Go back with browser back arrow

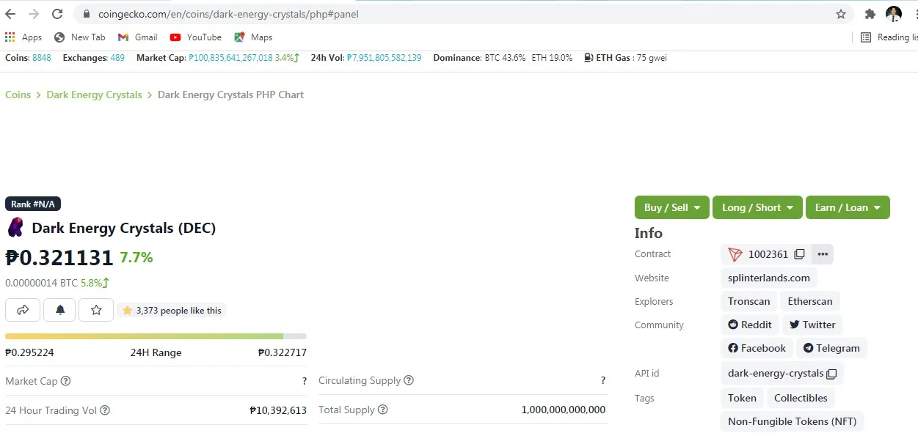(x=10, y=14)
